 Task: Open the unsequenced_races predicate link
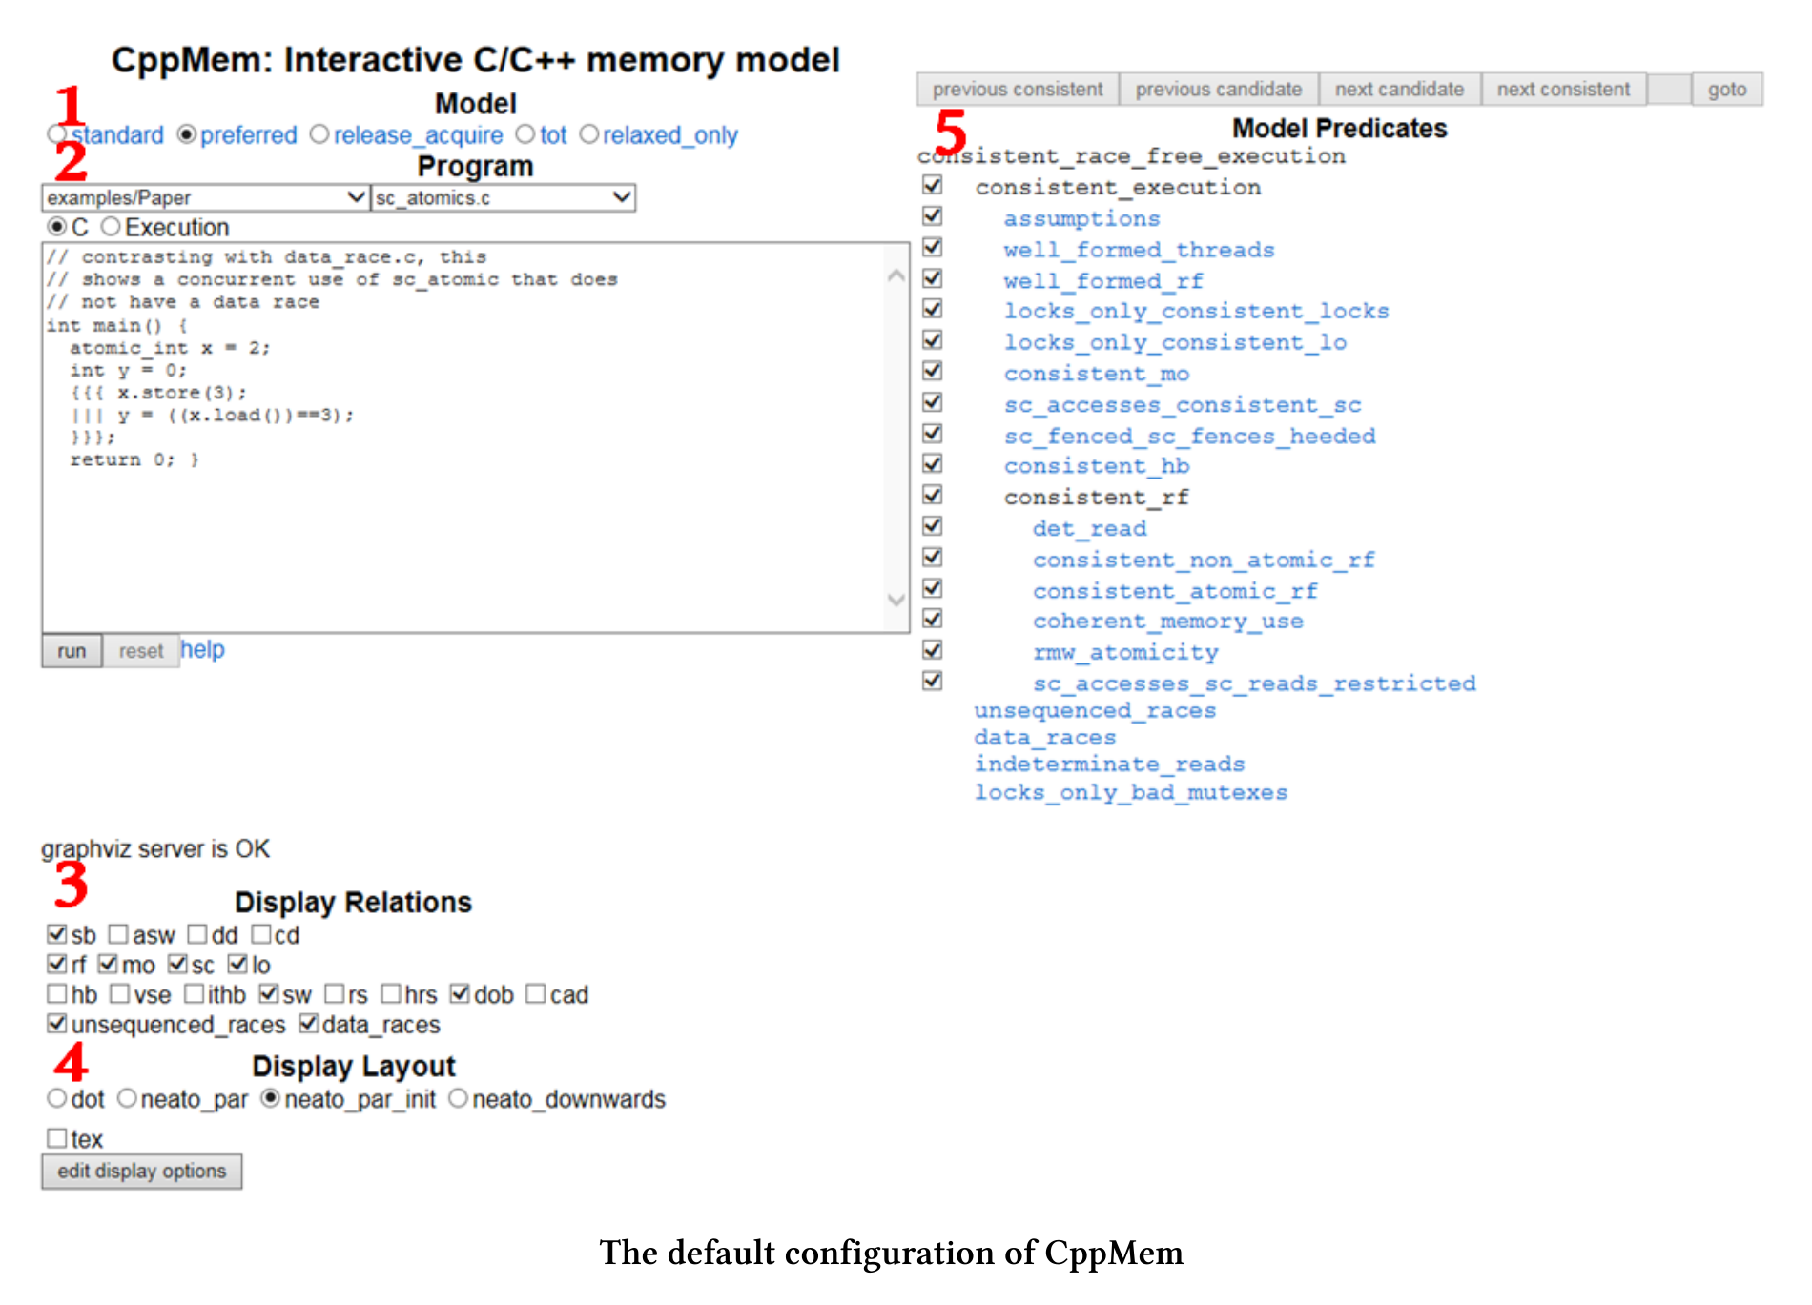point(1095,711)
